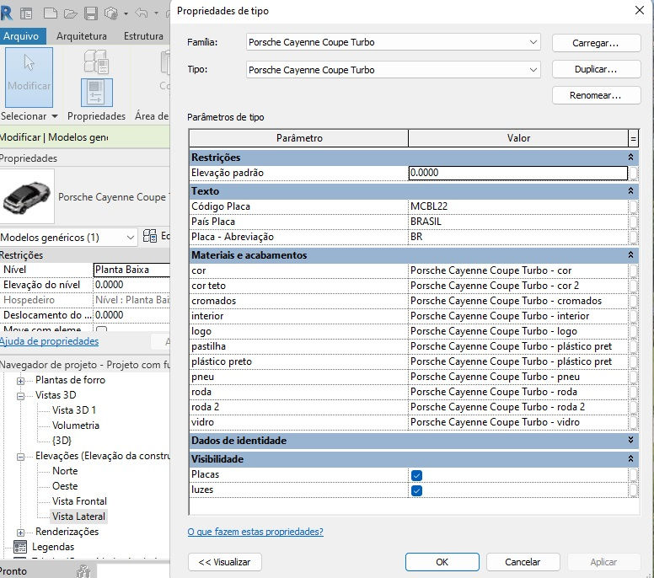Click the Porsche Cayenne preview thumbnail
The height and width of the screenshot is (578, 654).
(x=27, y=196)
